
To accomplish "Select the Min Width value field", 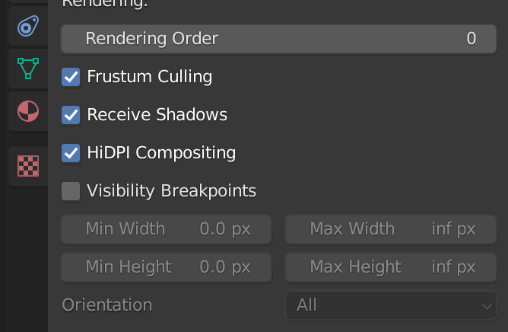I will 167,229.
